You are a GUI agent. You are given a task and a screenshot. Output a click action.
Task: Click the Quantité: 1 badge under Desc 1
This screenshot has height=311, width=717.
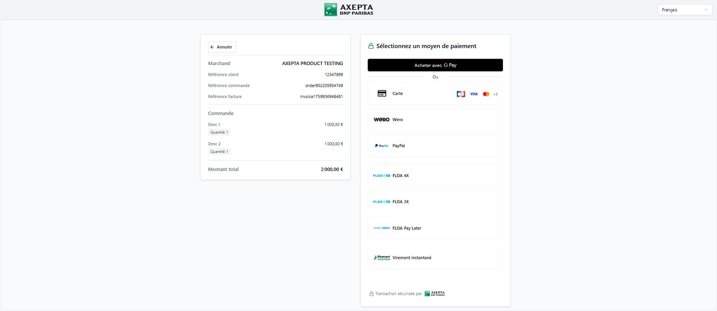click(x=219, y=132)
